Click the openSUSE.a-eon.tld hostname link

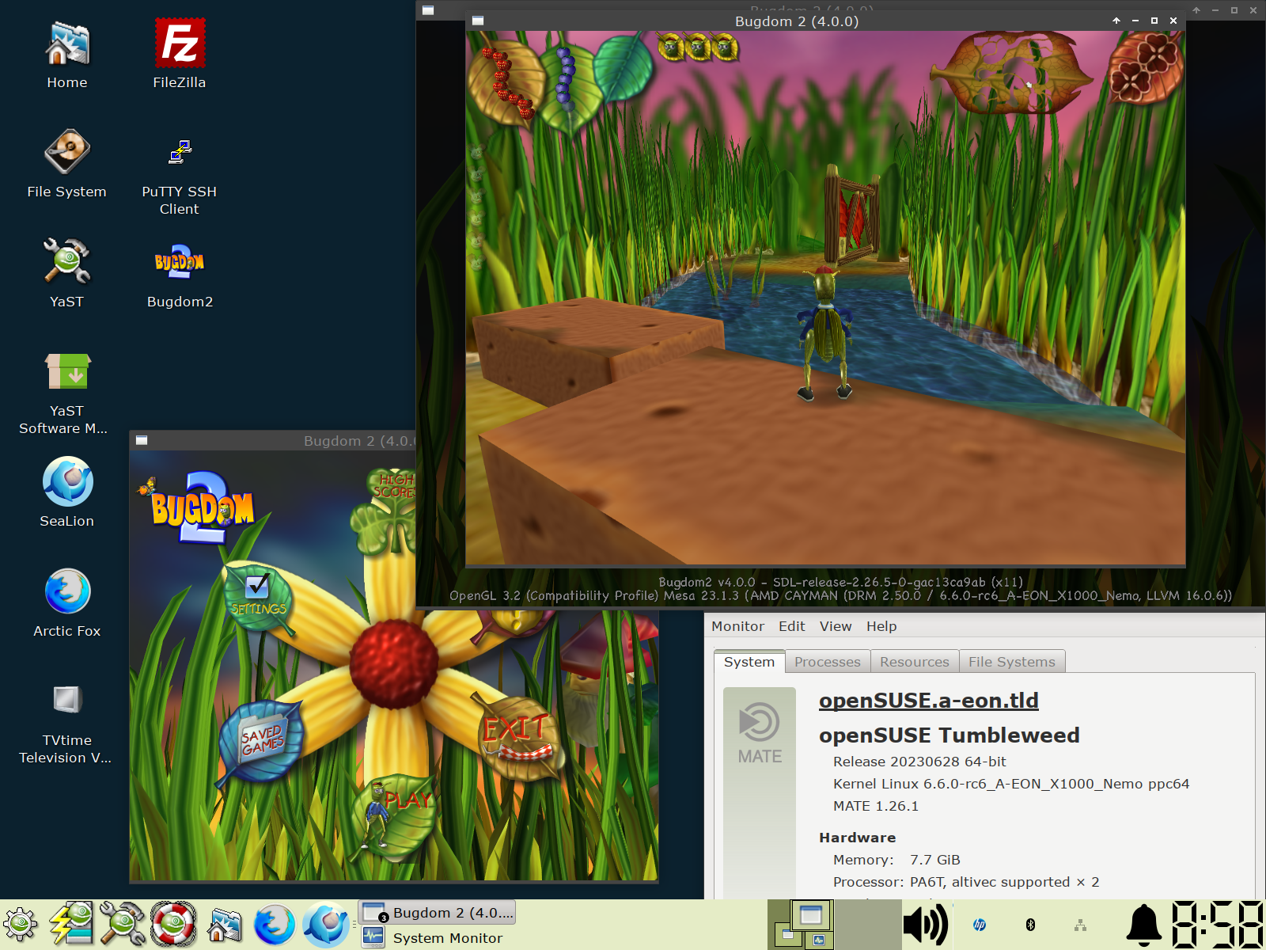(x=929, y=701)
